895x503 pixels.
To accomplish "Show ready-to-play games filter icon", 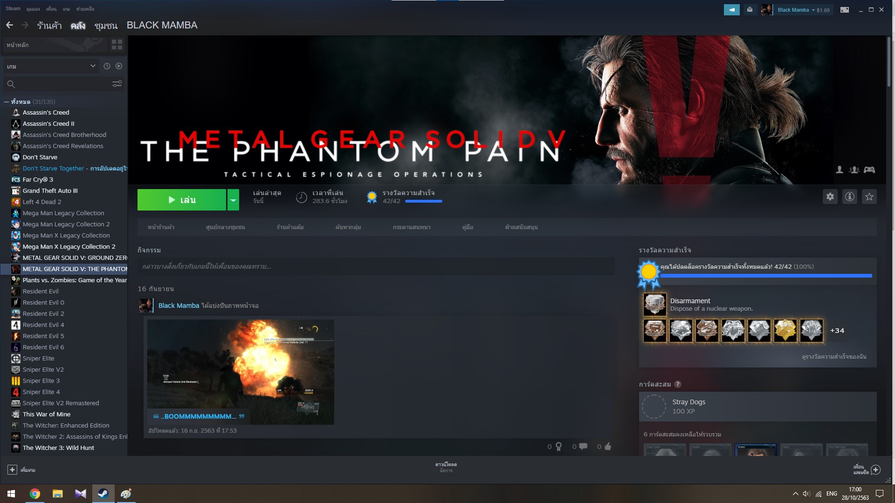I will coord(119,66).
